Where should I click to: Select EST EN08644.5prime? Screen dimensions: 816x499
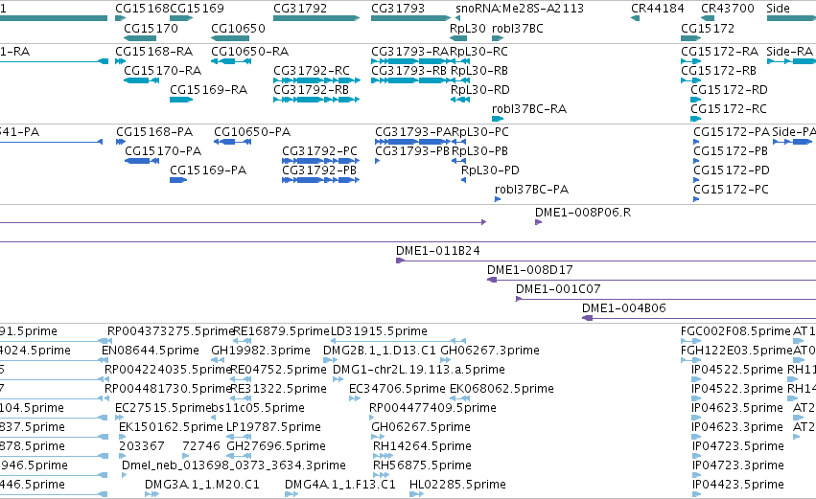tap(151, 351)
